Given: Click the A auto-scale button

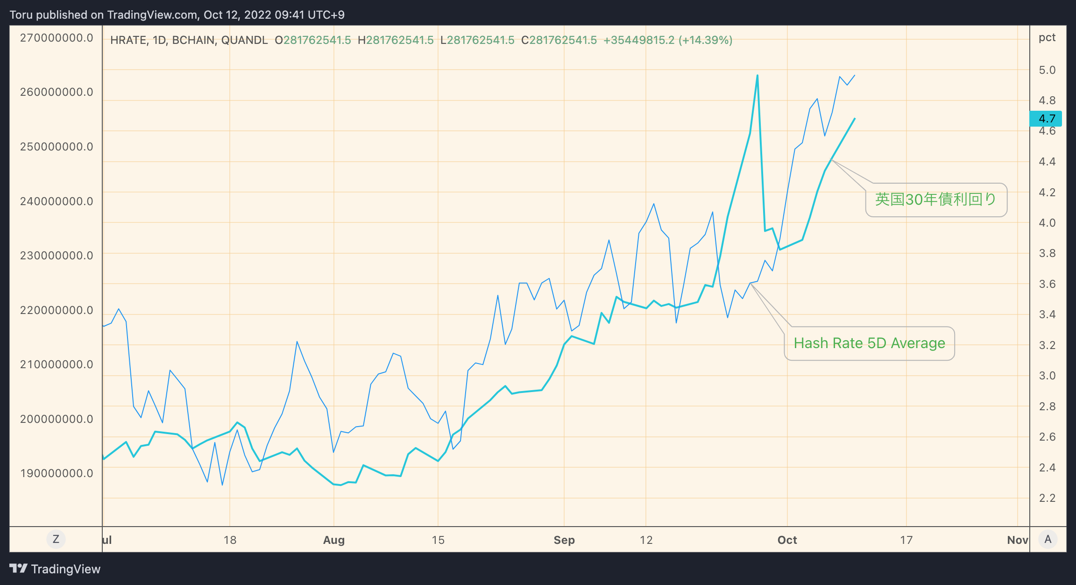Looking at the screenshot, I should [1048, 539].
